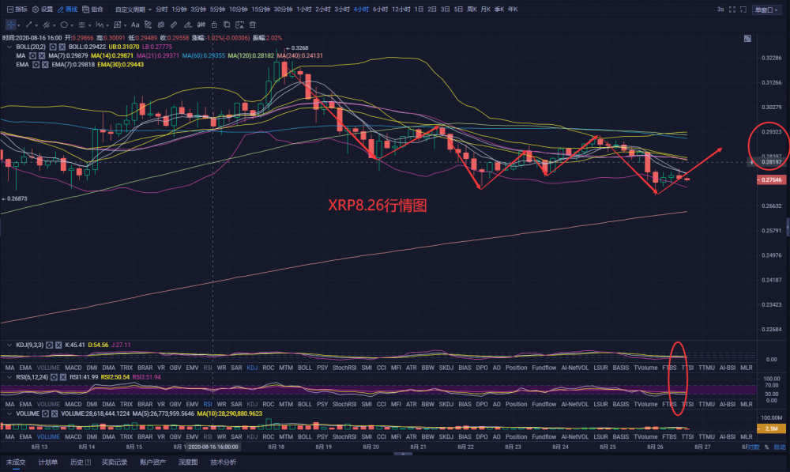Click the 3s refresh interval label
This screenshot has height=472, width=790.
click(x=720, y=9)
